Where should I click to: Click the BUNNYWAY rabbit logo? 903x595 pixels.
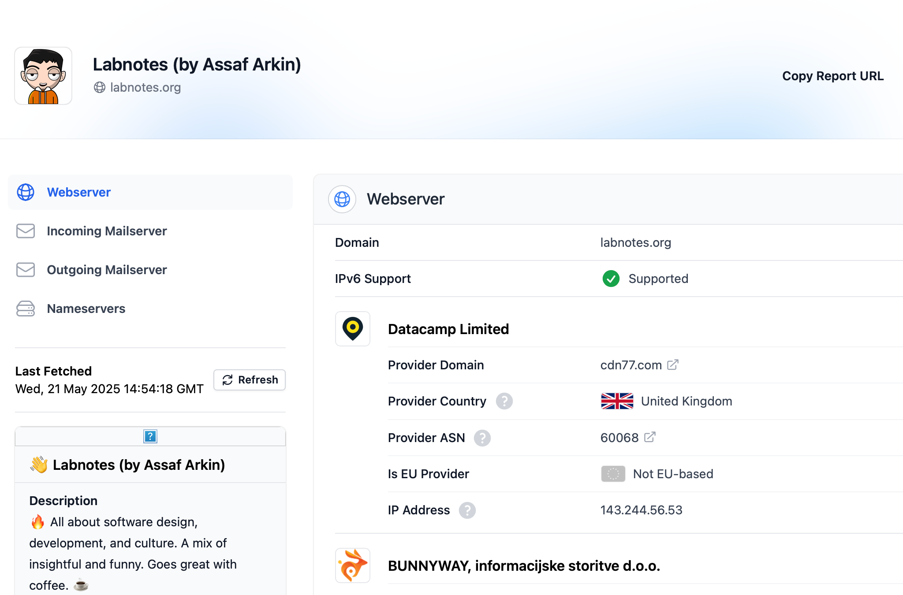pyautogui.click(x=353, y=565)
